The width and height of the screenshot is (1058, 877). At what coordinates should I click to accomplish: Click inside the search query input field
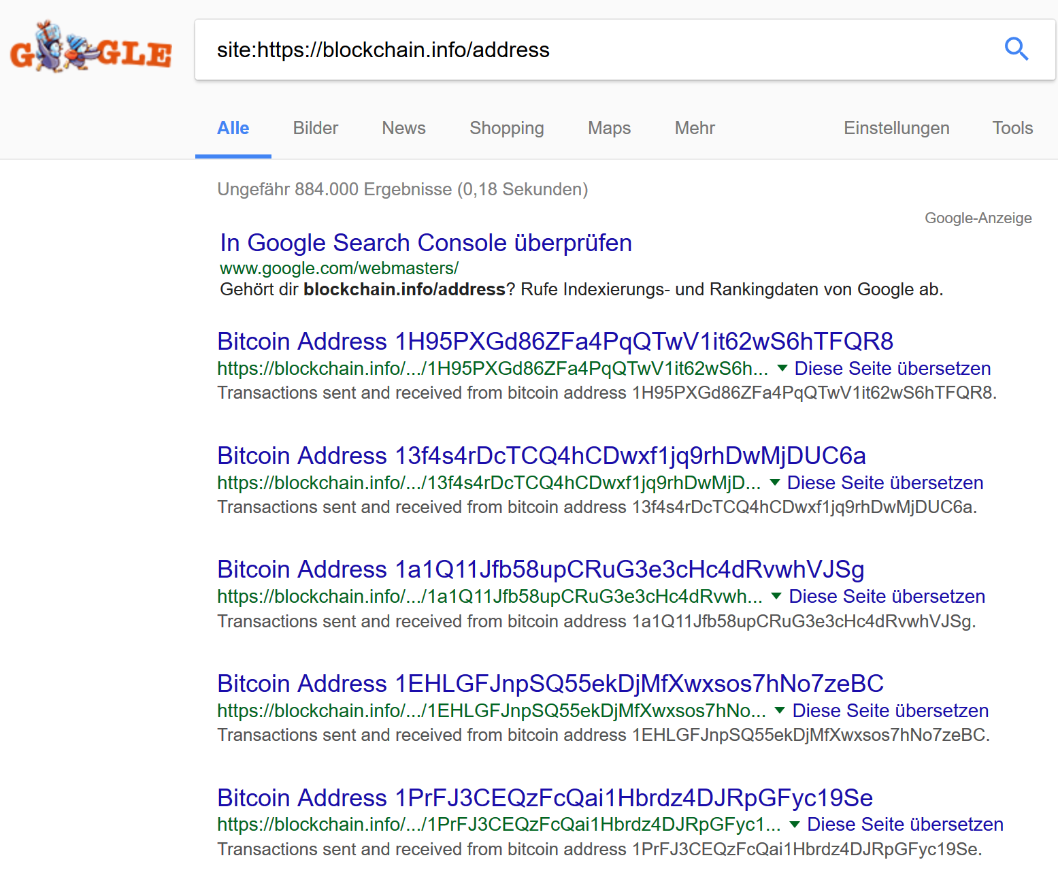tap(476, 50)
